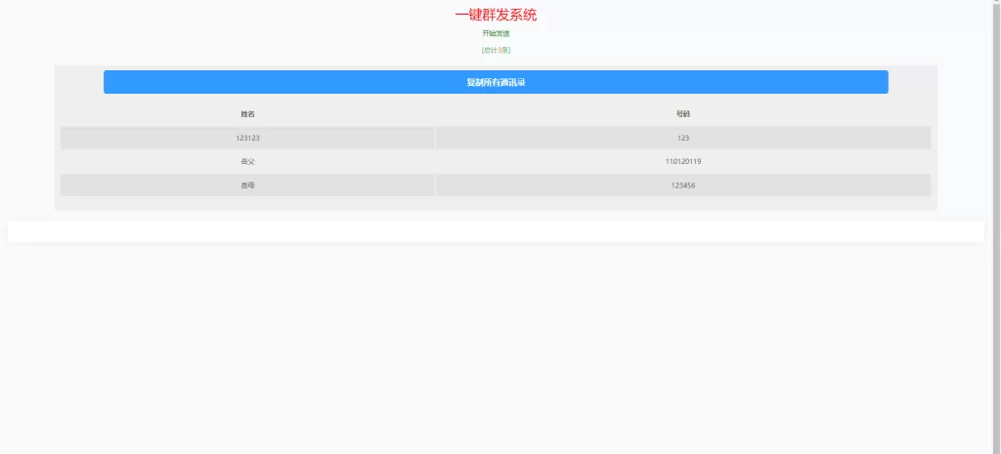Select the name cell 岳父
1001x454 pixels.
tap(247, 161)
